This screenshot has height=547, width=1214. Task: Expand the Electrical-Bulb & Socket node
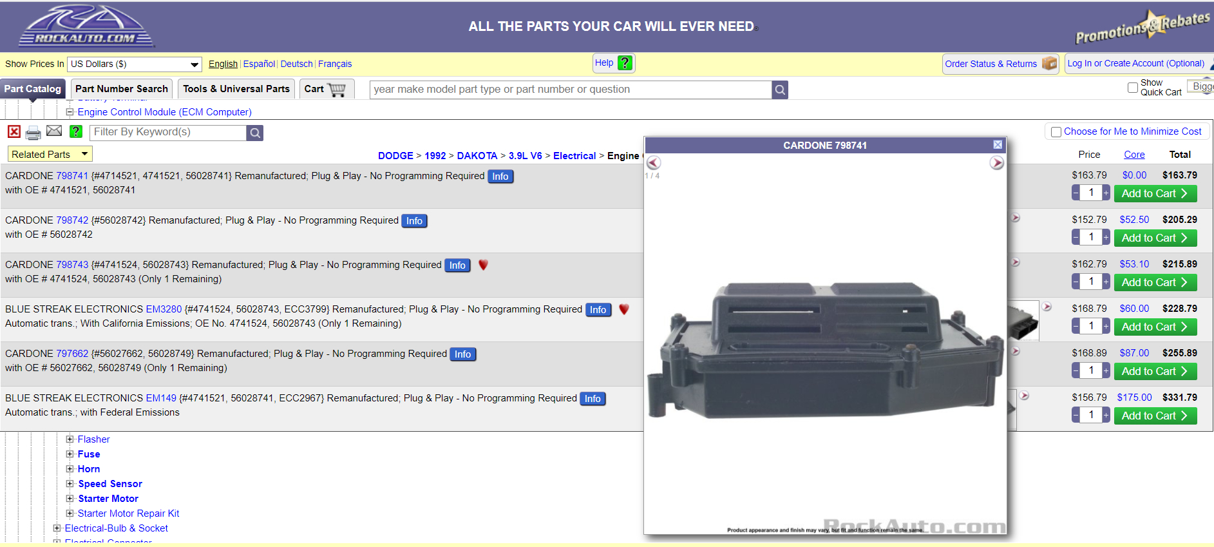tap(57, 528)
